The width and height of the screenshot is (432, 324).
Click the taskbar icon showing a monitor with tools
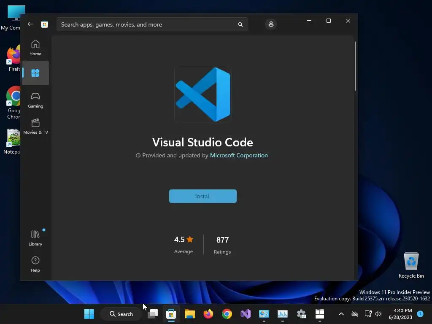[x=264, y=314]
